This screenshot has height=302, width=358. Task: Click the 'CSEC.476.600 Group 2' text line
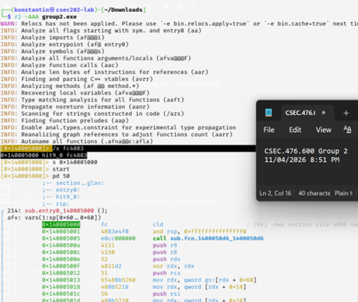(x=306, y=151)
